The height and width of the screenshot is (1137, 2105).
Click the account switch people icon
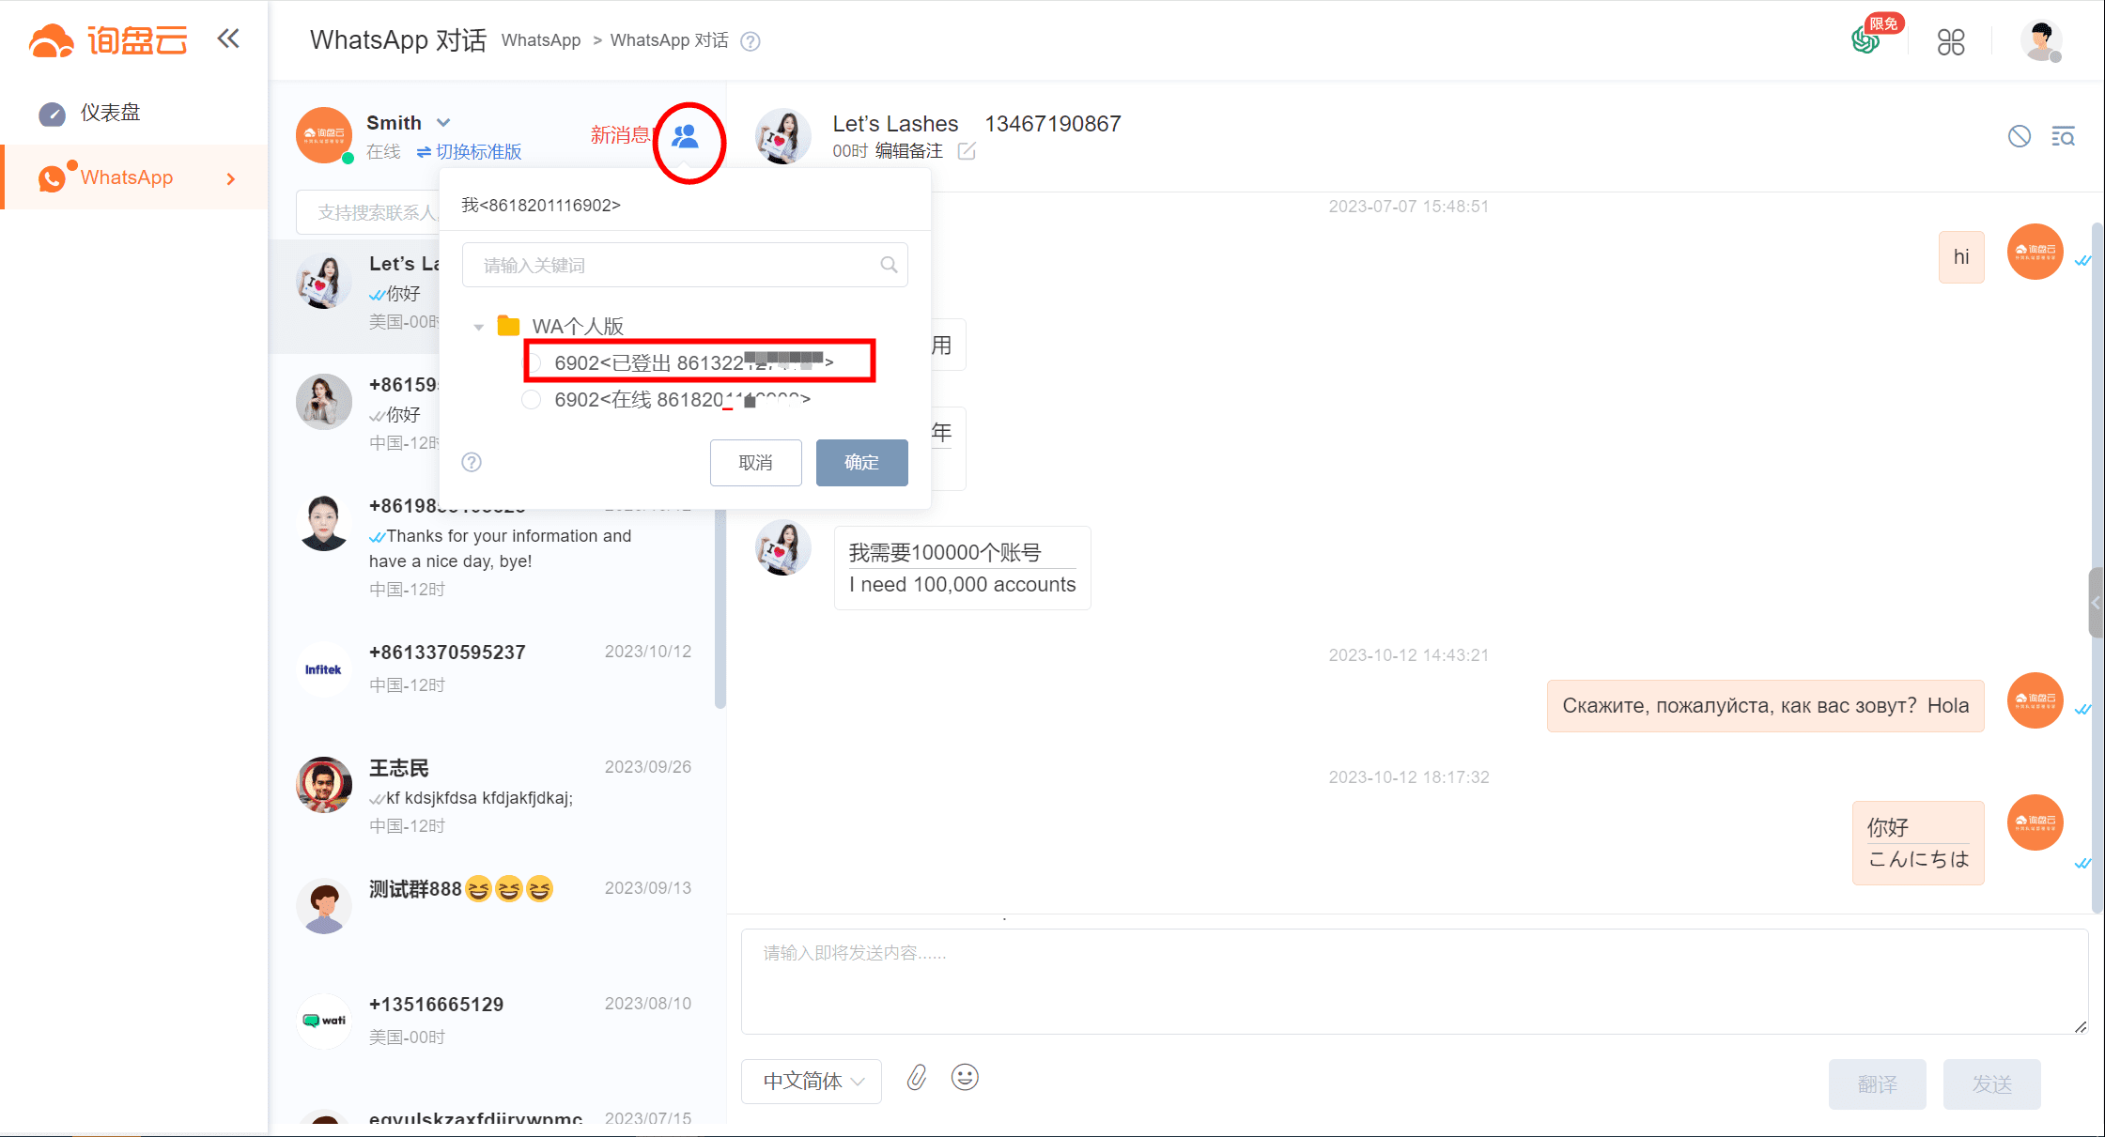(x=686, y=137)
